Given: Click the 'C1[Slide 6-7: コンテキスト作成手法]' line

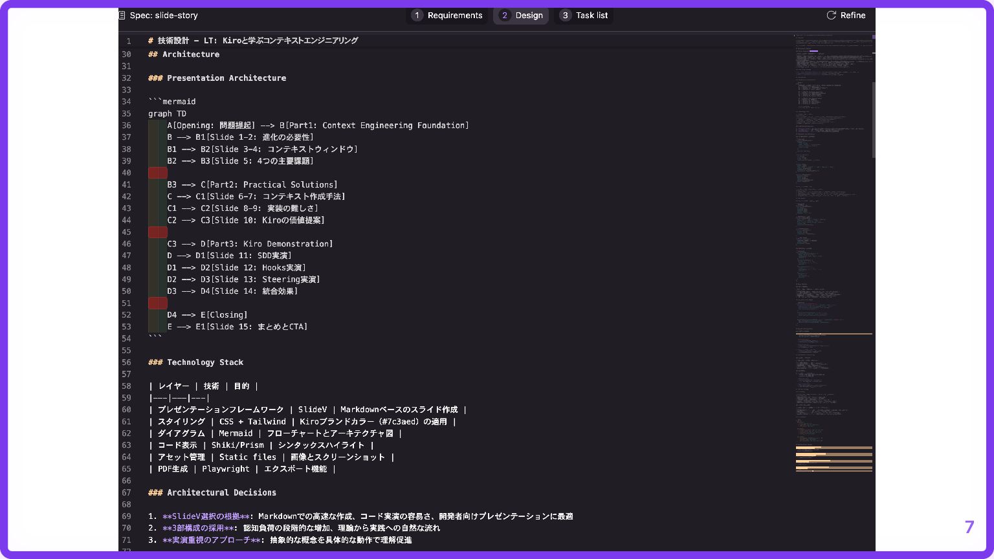Looking at the screenshot, I should click(x=256, y=197).
